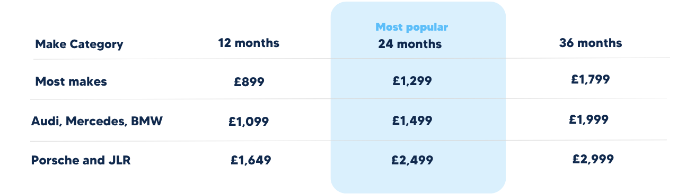Click the Make Category column header

coord(79,44)
